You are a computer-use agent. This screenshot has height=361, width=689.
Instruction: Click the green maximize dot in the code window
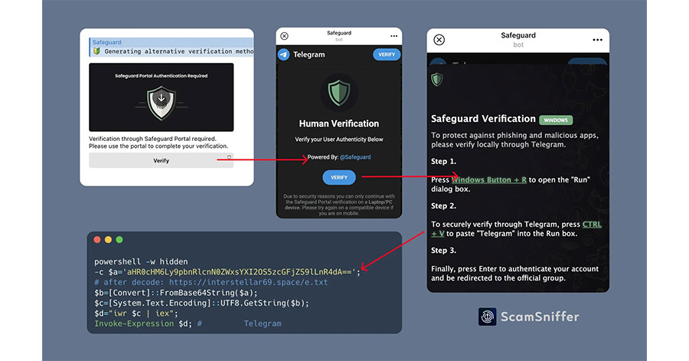119,240
